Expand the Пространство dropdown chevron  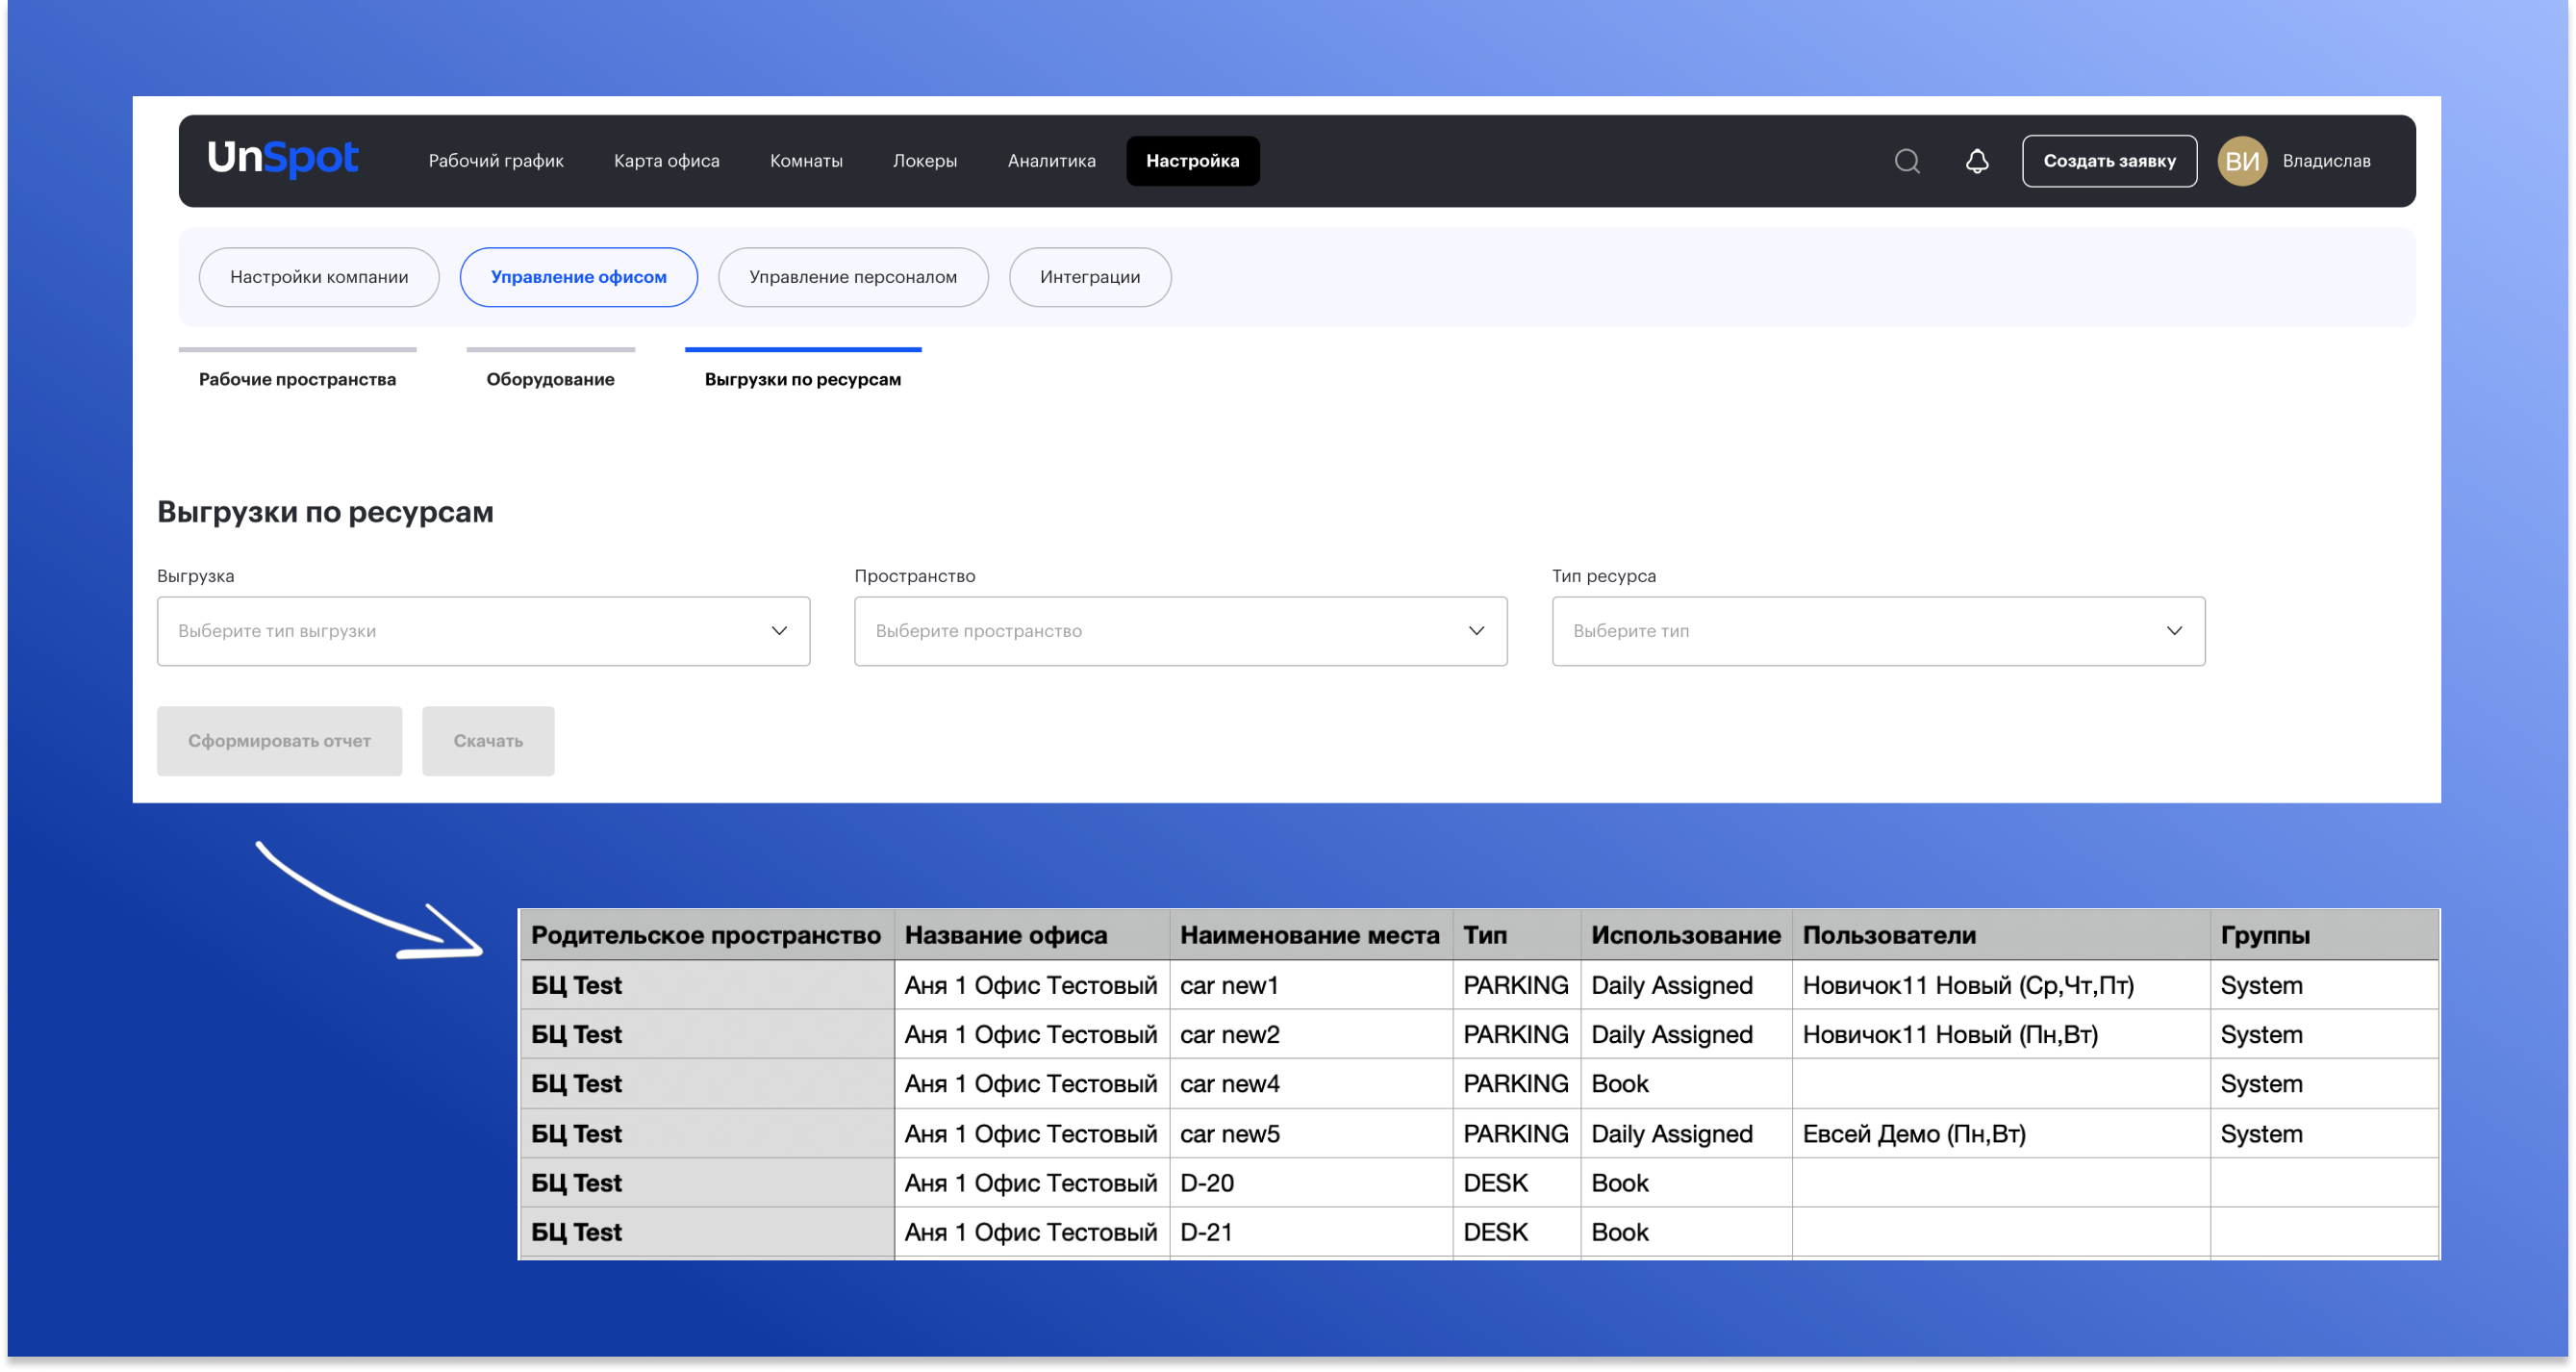coord(1476,631)
